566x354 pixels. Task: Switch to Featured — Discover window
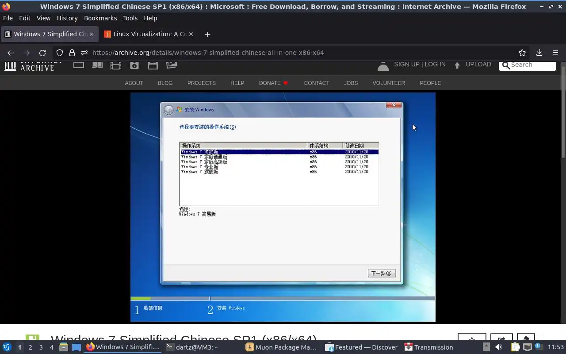(361, 347)
